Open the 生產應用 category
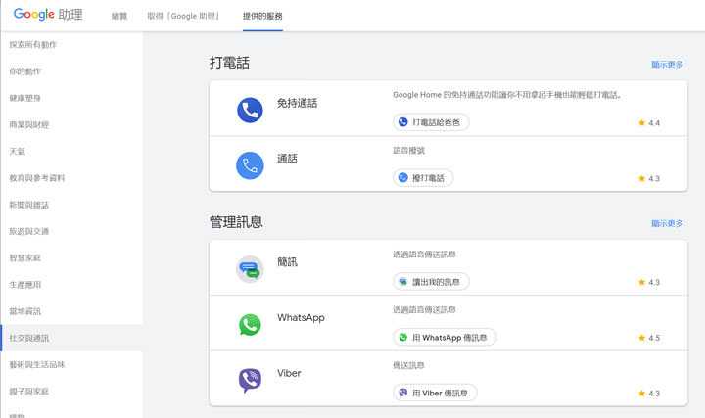The height and width of the screenshot is (418, 705). [24, 285]
